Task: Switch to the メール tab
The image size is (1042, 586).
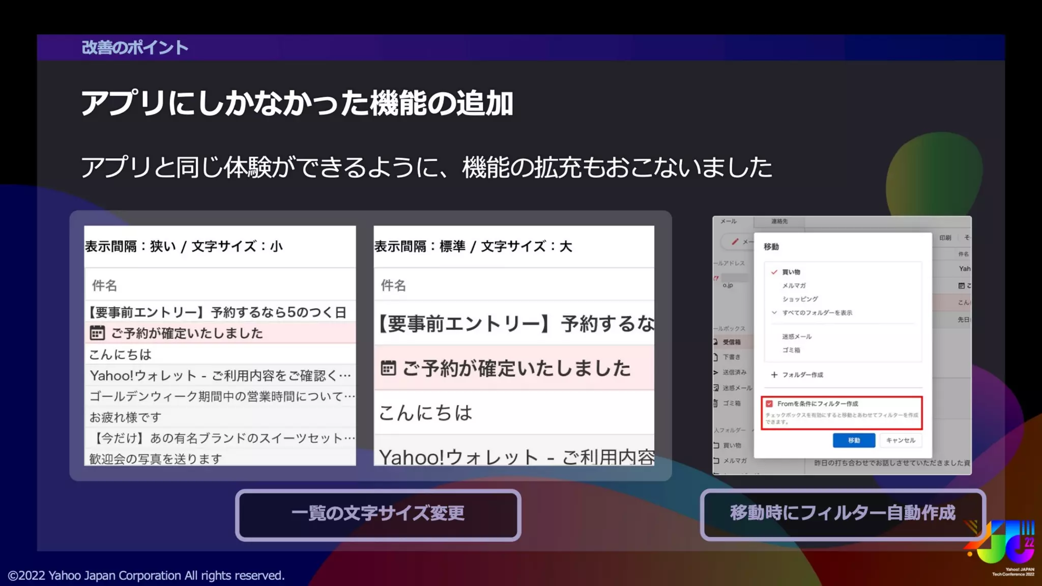Action: click(x=729, y=221)
